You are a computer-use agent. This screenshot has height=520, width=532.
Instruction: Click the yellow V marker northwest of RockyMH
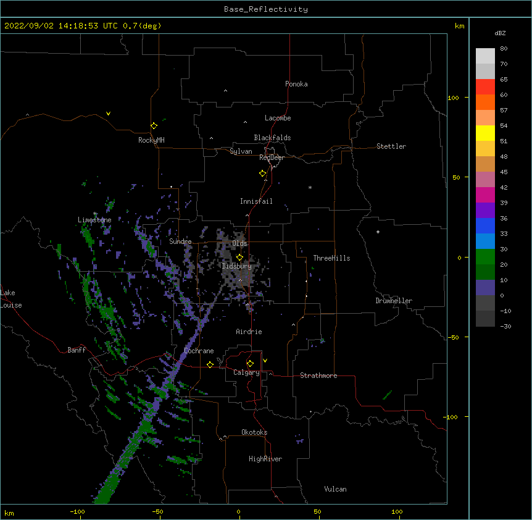pyautogui.click(x=108, y=114)
